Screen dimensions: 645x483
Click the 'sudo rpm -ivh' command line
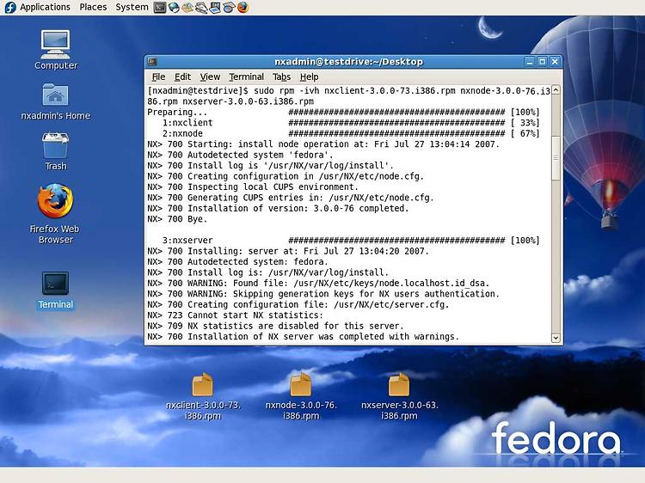click(349, 95)
